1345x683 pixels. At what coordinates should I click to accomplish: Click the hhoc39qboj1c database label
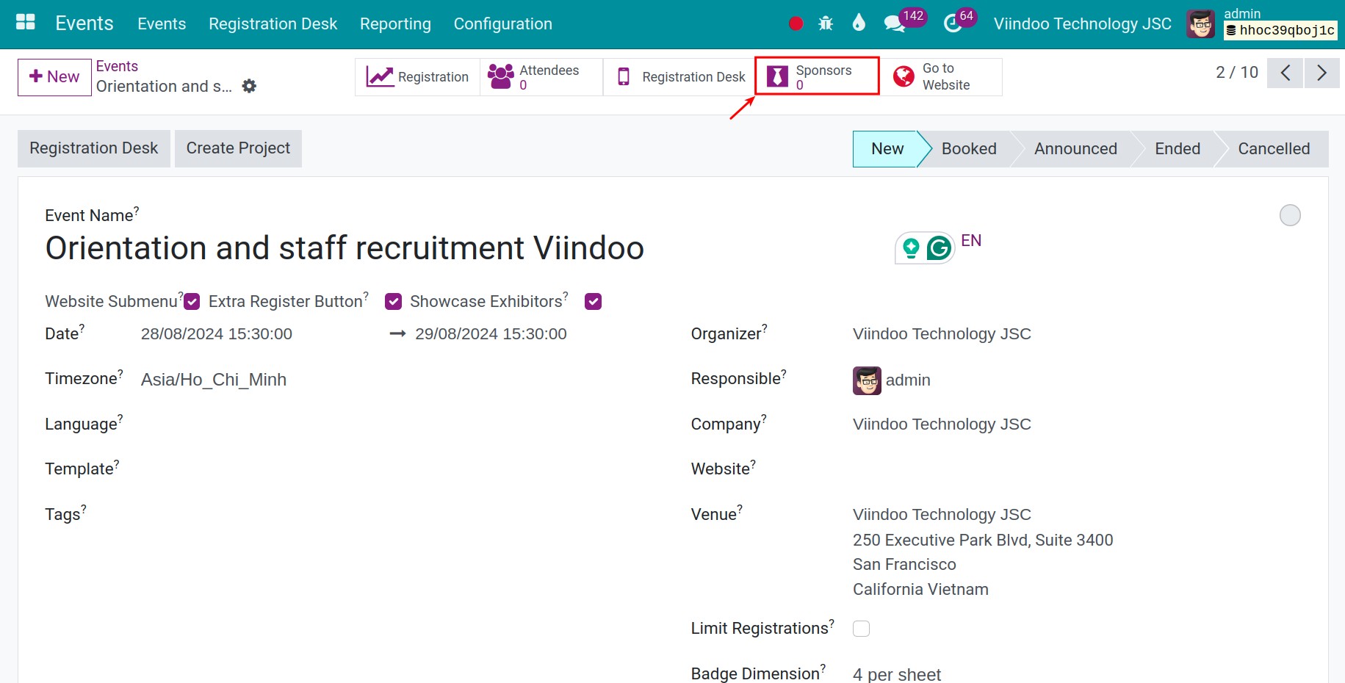tap(1280, 30)
